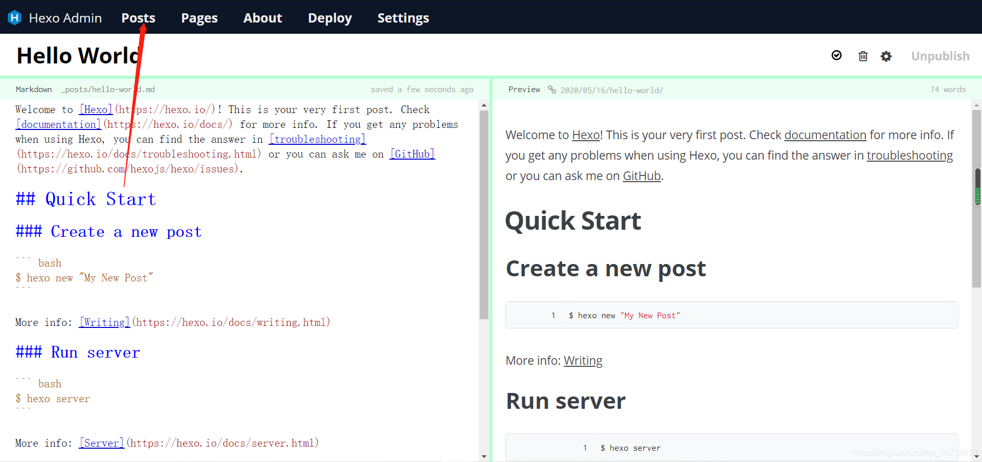The image size is (982, 462).
Task: Click the '### Create a new post' markdown line
Action: tap(108, 232)
